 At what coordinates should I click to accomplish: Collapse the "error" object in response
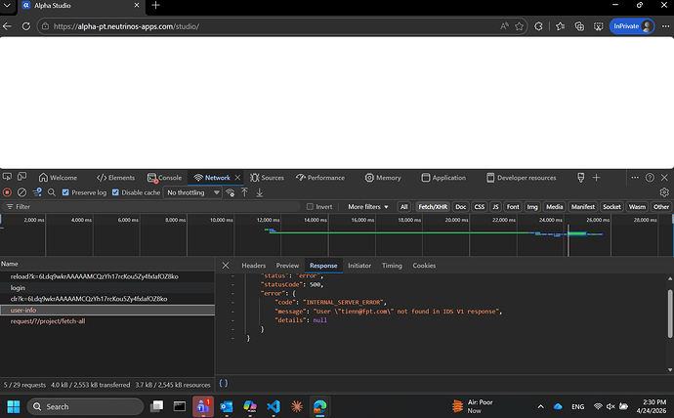(232, 293)
